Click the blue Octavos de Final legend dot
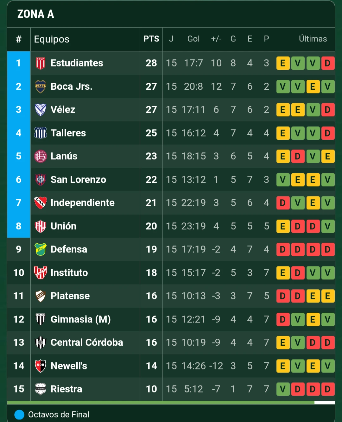This screenshot has height=422, width=342. point(19,415)
